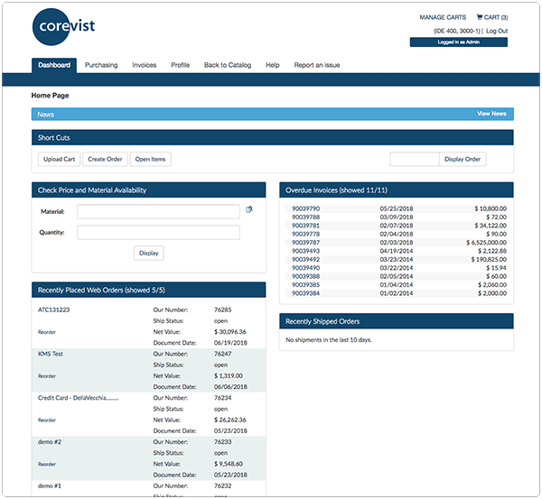This screenshot has height=499, width=542.
Task: Open the Purchasing tab
Action: pyautogui.click(x=101, y=65)
